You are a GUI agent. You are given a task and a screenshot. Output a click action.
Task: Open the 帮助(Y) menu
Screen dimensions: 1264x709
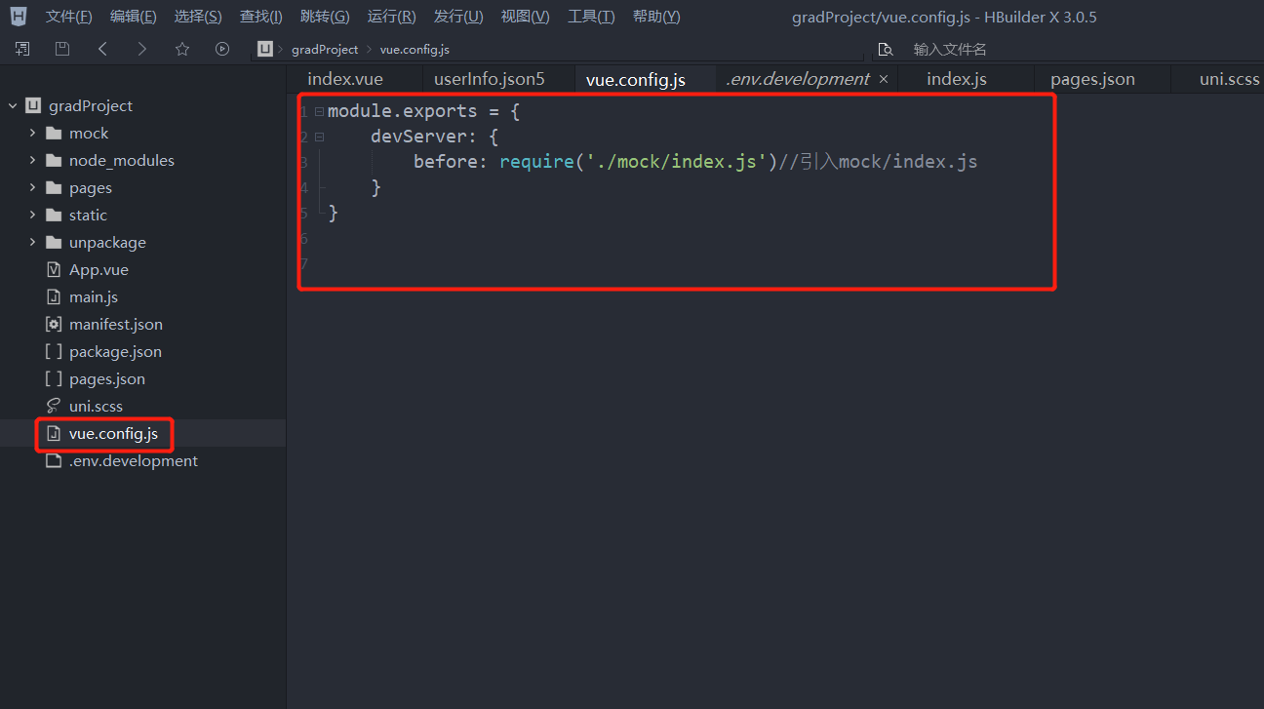click(656, 17)
